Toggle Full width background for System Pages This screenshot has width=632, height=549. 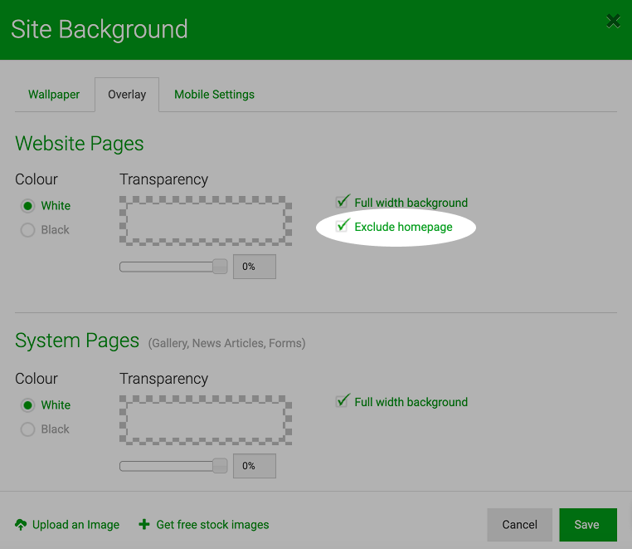(x=343, y=401)
